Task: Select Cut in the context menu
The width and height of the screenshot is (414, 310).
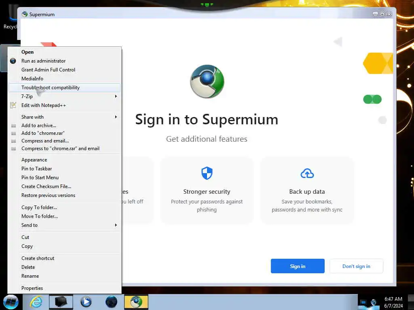Action: pos(64,237)
